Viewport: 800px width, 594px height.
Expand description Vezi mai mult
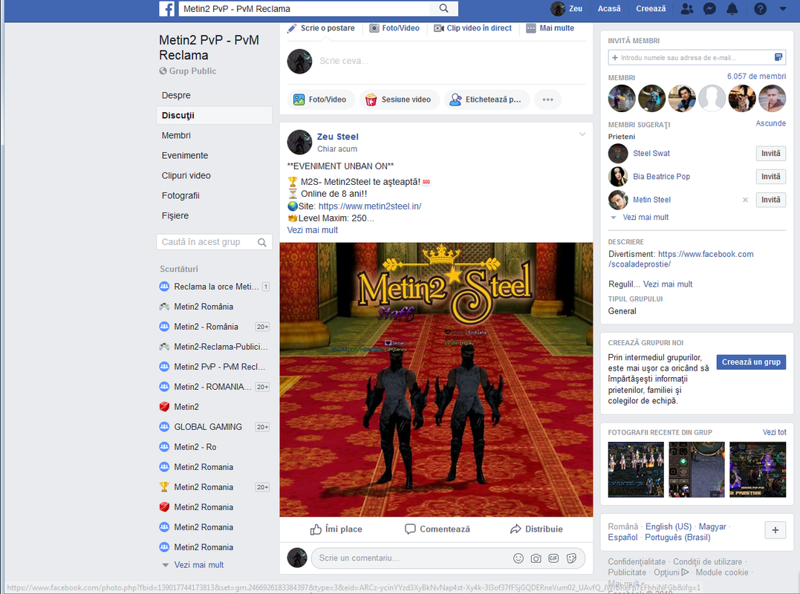coord(667,284)
